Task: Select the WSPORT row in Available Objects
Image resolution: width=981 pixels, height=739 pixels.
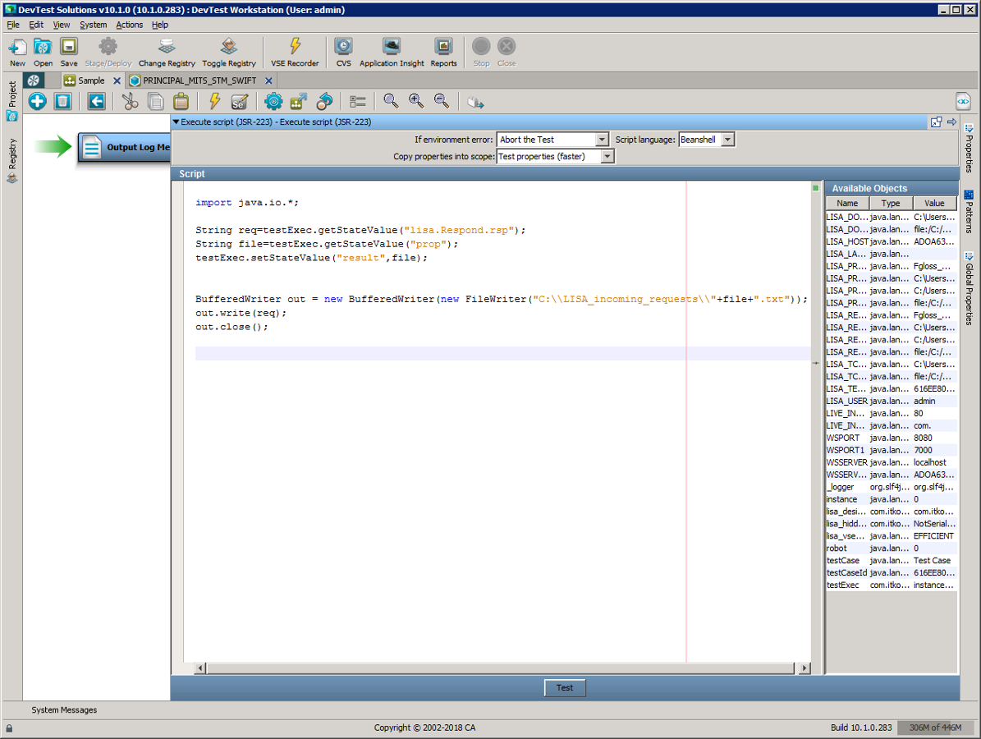Action: [891, 438]
